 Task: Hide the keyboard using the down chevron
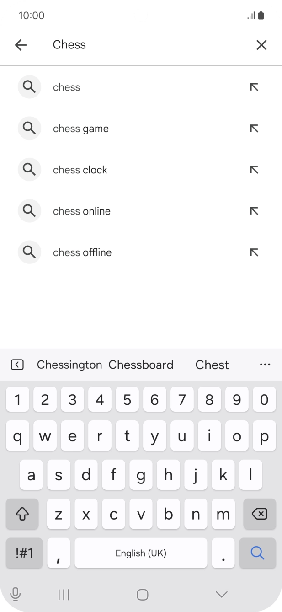[x=221, y=594]
